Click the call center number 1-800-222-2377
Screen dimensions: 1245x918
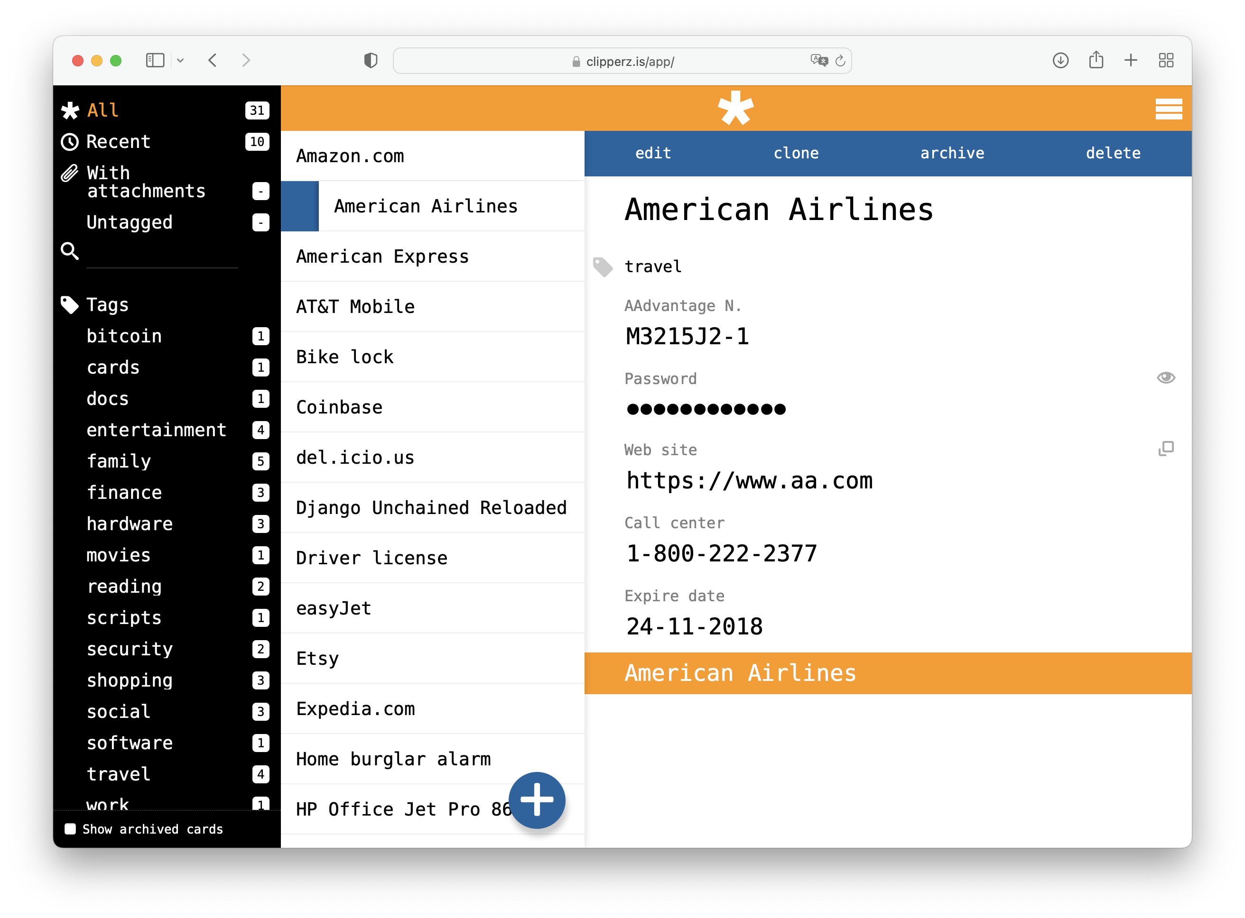pyautogui.click(x=722, y=553)
